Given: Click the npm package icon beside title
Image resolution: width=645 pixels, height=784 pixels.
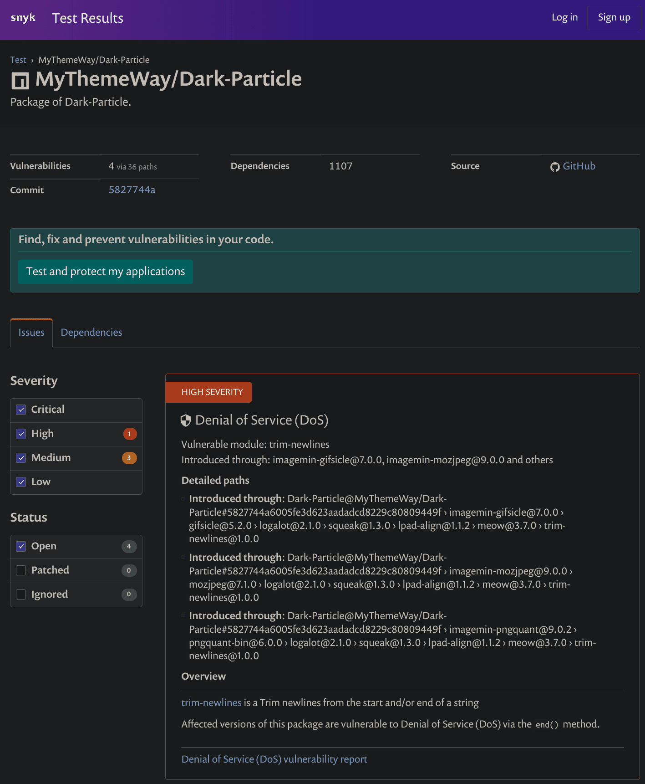Looking at the screenshot, I should (x=20, y=81).
